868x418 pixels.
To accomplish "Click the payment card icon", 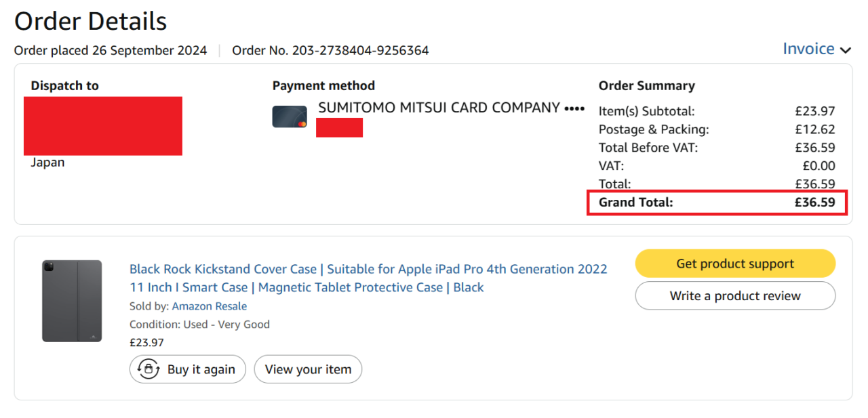I will point(290,117).
